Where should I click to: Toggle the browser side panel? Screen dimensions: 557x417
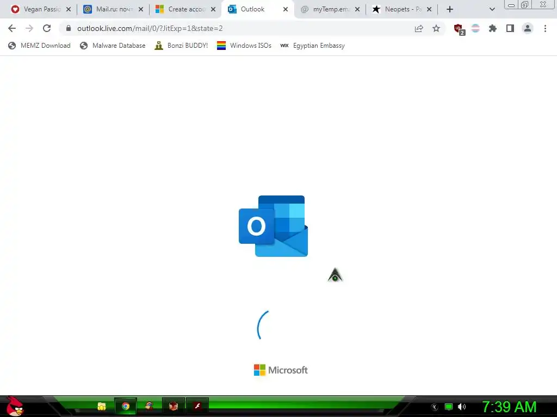[510, 28]
